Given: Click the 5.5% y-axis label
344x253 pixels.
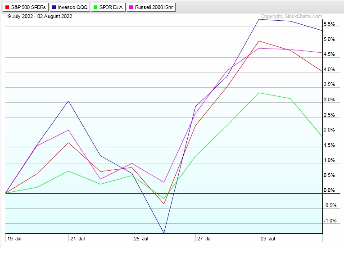Looking at the screenshot, I should (x=329, y=24).
